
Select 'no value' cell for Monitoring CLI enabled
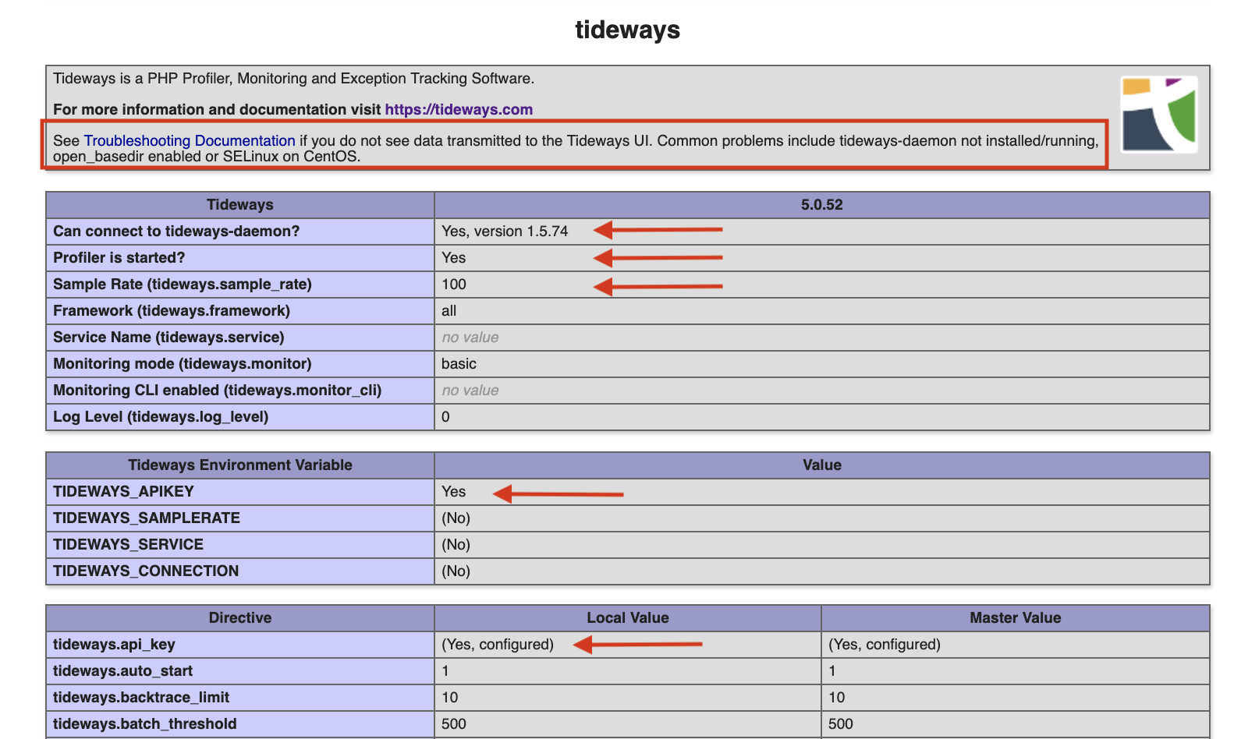tap(470, 391)
